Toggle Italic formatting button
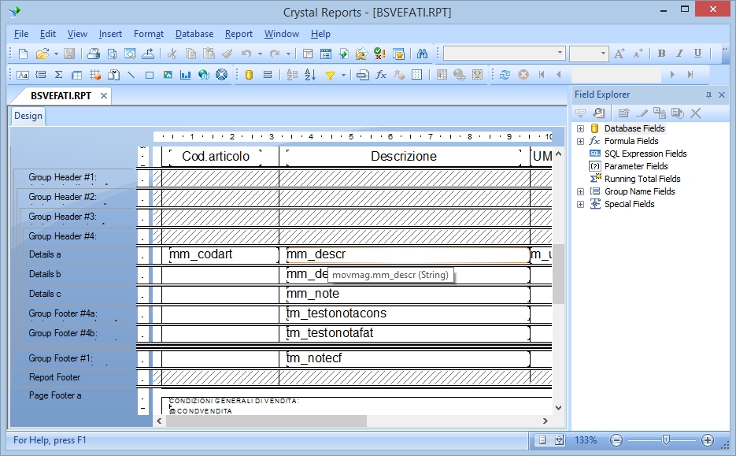The width and height of the screenshot is (736, 456). [679, 54]
